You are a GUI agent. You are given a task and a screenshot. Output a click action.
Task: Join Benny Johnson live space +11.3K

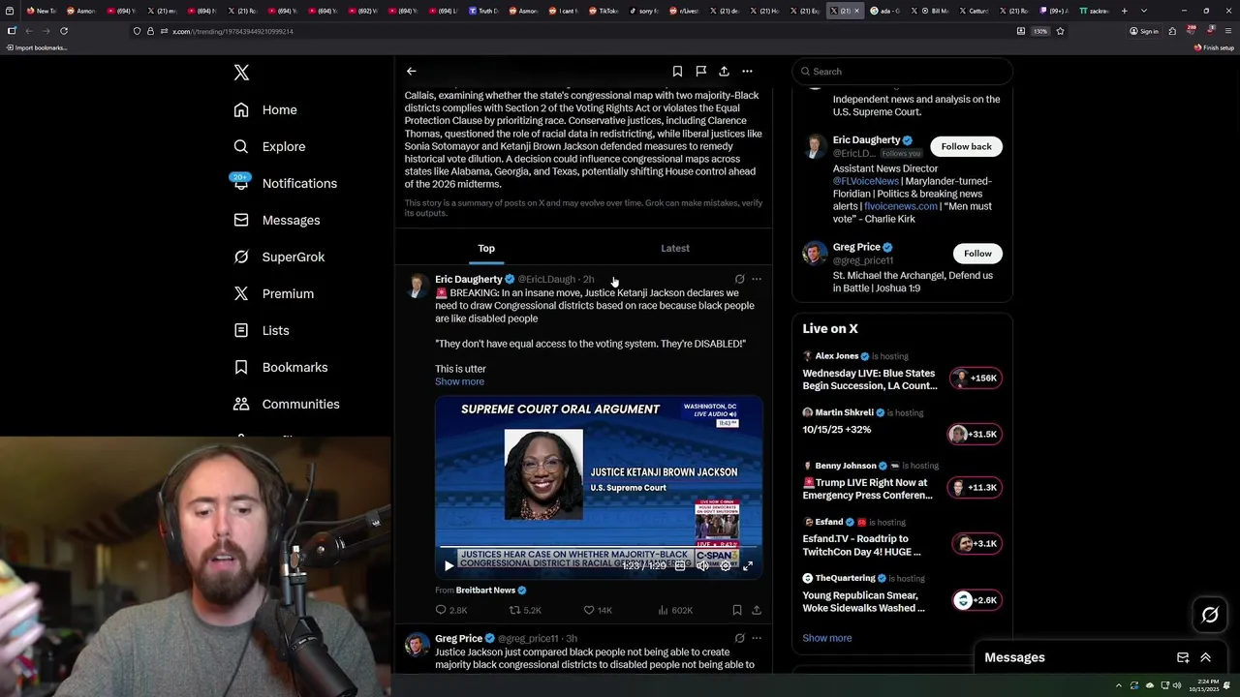click(x=976, y=488)
